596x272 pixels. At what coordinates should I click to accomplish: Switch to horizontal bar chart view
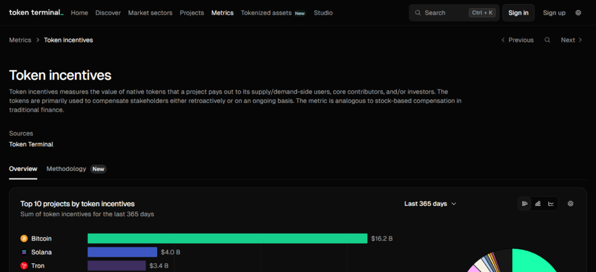[x=524, y=203]
